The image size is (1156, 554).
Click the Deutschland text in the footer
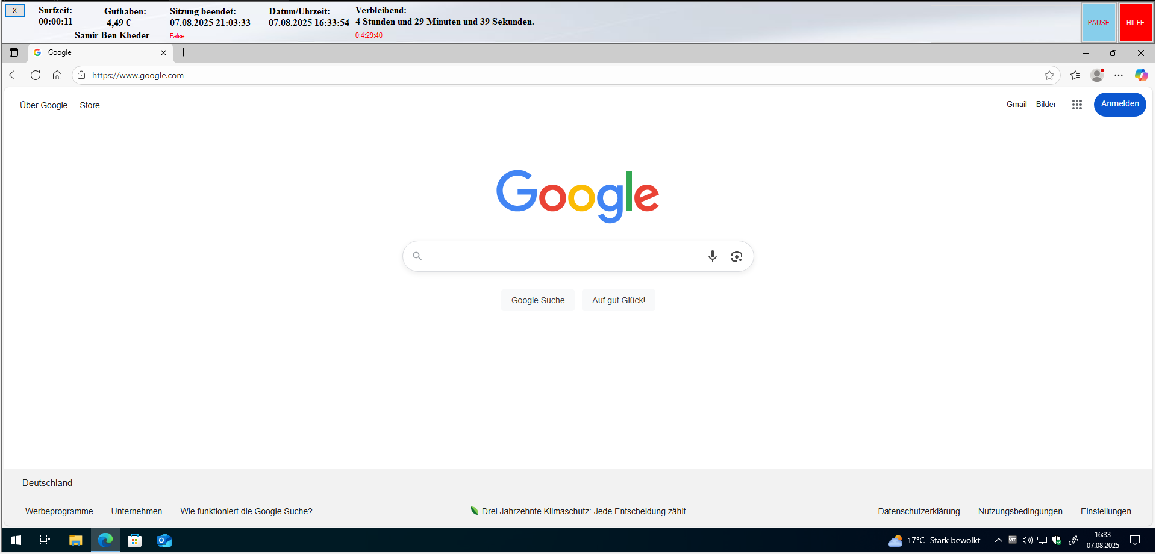click(x=48, y=483)
